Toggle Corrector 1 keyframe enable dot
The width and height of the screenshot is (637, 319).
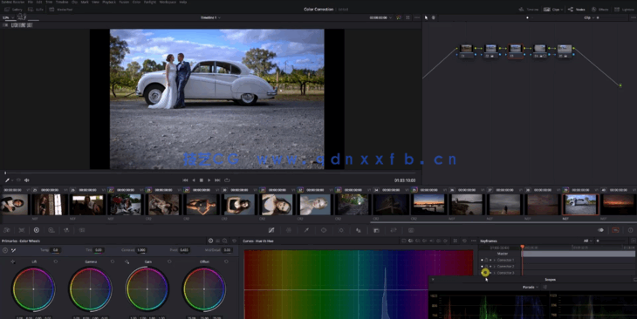click(x=483, y=260)
